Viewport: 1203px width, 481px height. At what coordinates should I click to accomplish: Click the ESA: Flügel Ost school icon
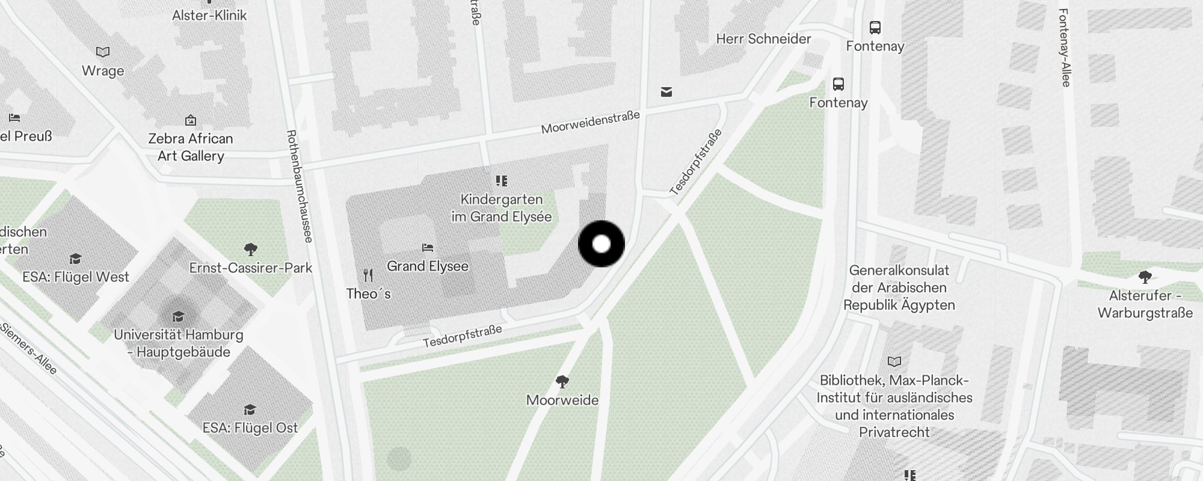250,409
